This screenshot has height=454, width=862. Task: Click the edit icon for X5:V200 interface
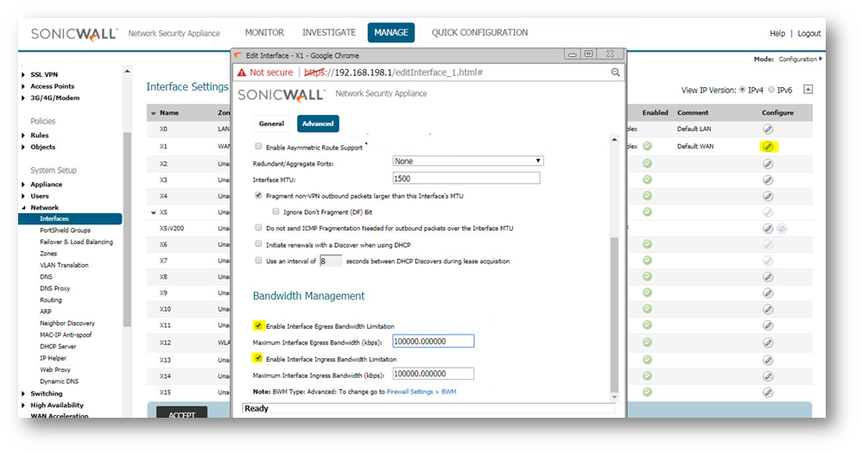[767, 229]
